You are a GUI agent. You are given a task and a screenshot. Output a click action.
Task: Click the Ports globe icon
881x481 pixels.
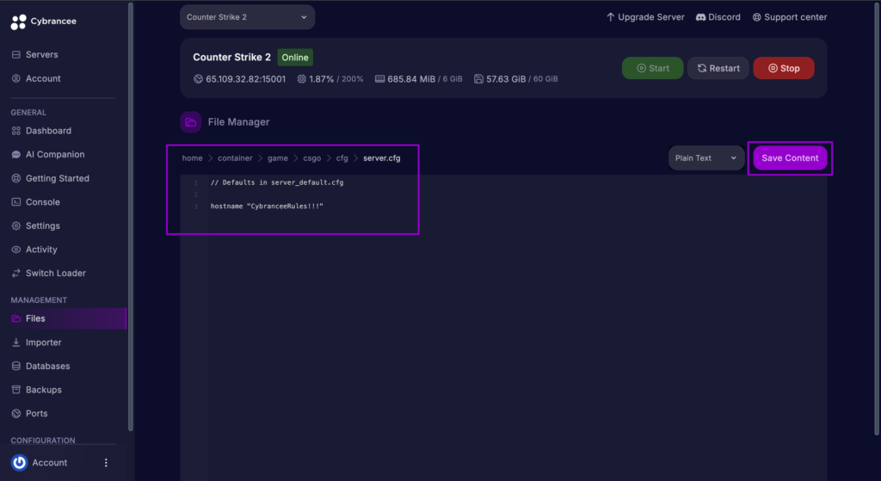tap(16, 414)
